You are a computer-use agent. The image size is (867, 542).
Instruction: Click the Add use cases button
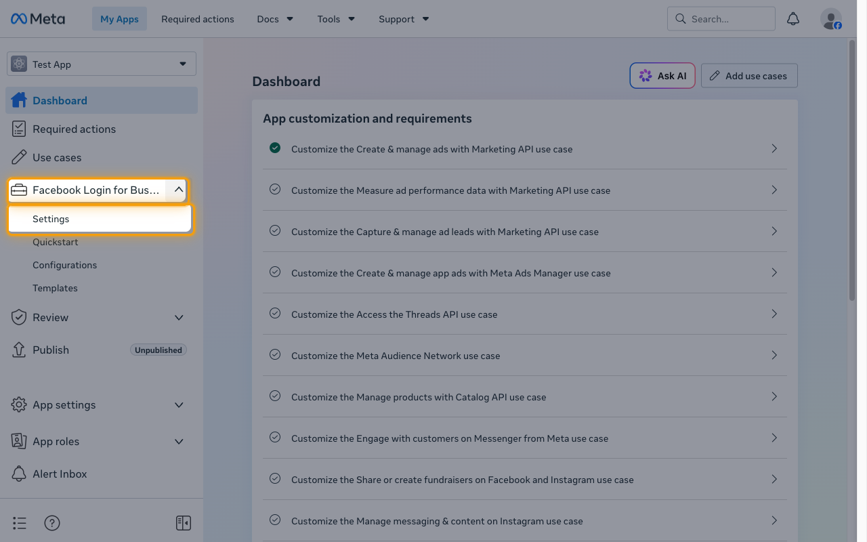(749, 76)
